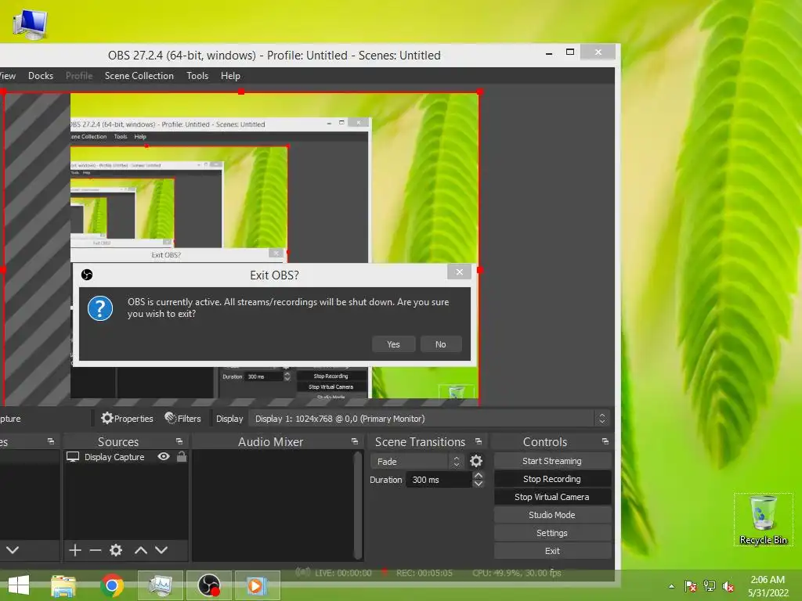Click the OBS logo in the dialog title bar
The width and height of the screenshot is (802, 601).
pos(87,275)
